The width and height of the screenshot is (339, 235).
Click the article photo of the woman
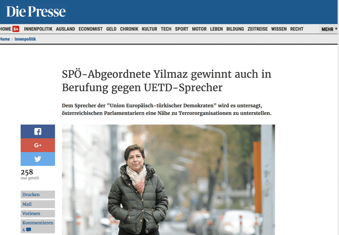pyautogui.click(x=168, y=180)
